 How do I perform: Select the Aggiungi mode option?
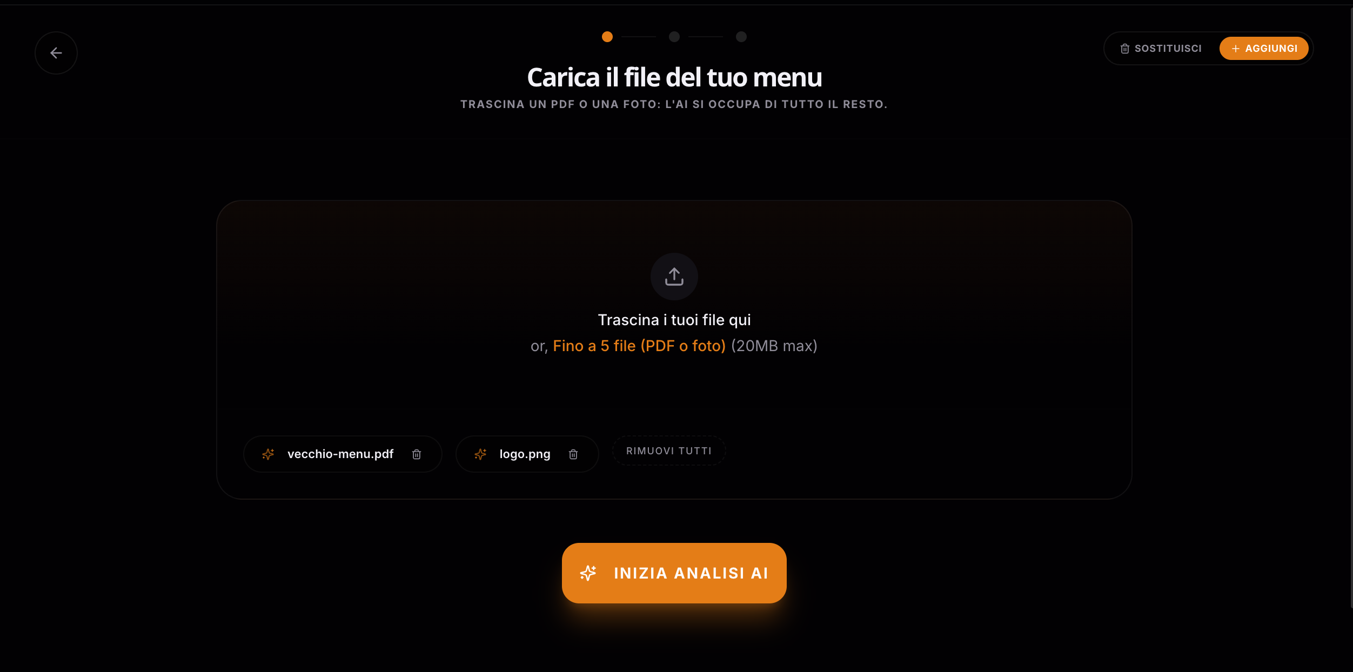(x=1264, y=49)
